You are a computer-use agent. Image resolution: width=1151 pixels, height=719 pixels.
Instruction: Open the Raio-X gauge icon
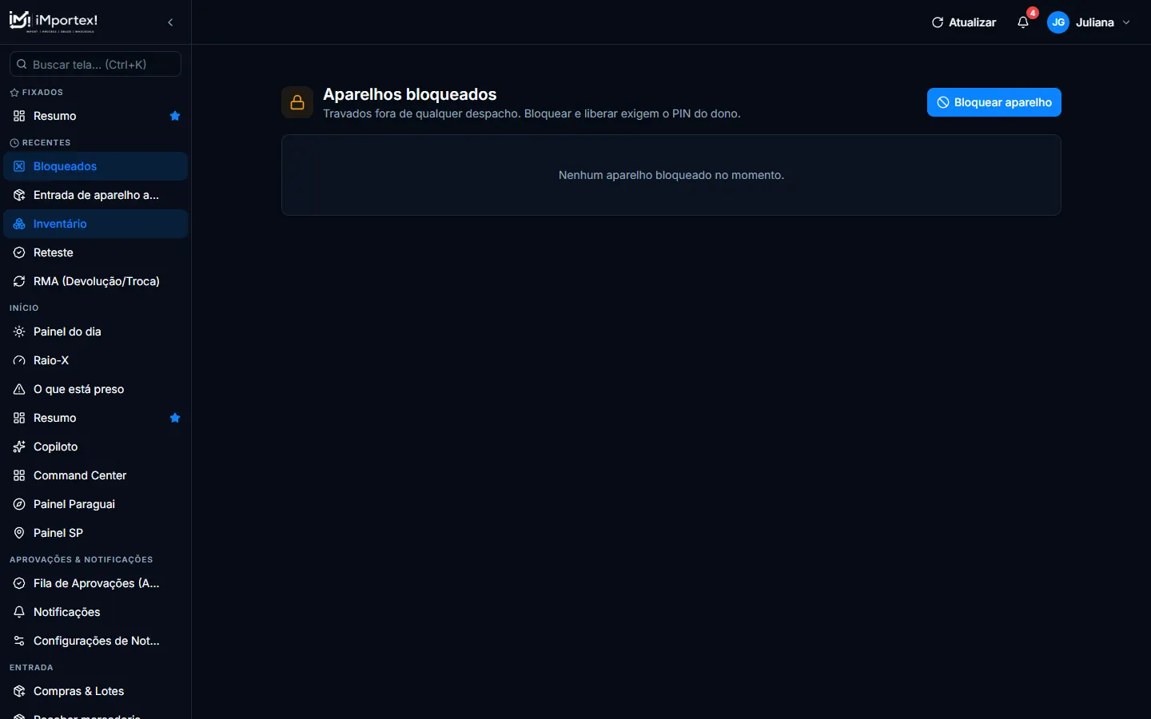[19, 360]
